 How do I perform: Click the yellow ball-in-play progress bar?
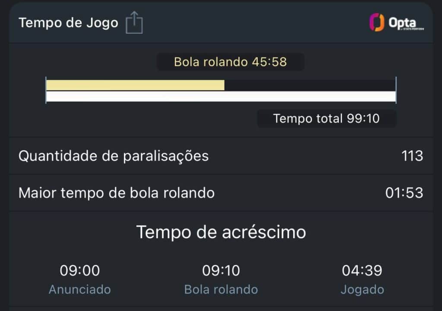click(x=135, y=85)
